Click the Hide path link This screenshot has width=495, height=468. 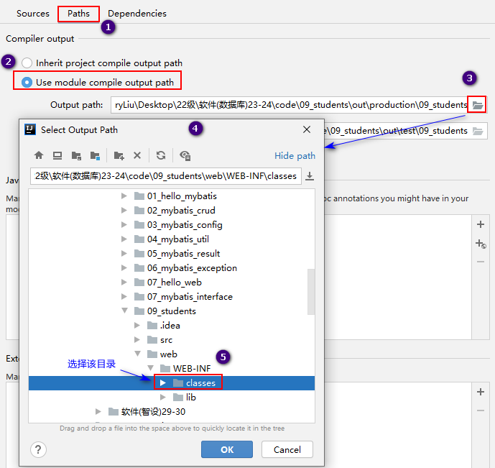(295, 156)
